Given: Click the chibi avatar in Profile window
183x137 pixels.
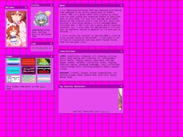Looking at the screenshot, I should click(x=42, y=19).
